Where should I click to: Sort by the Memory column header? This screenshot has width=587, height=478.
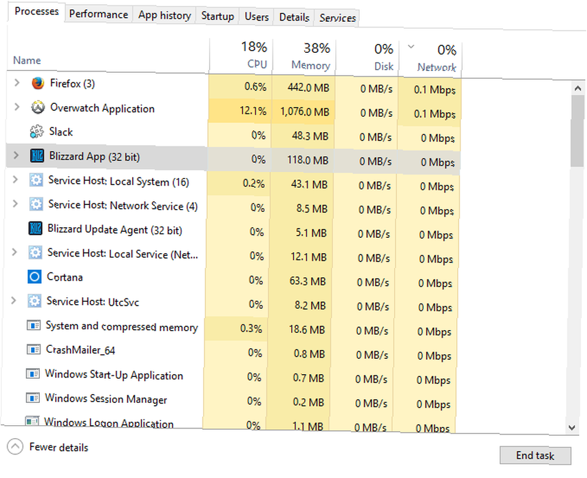coord(304,56)
